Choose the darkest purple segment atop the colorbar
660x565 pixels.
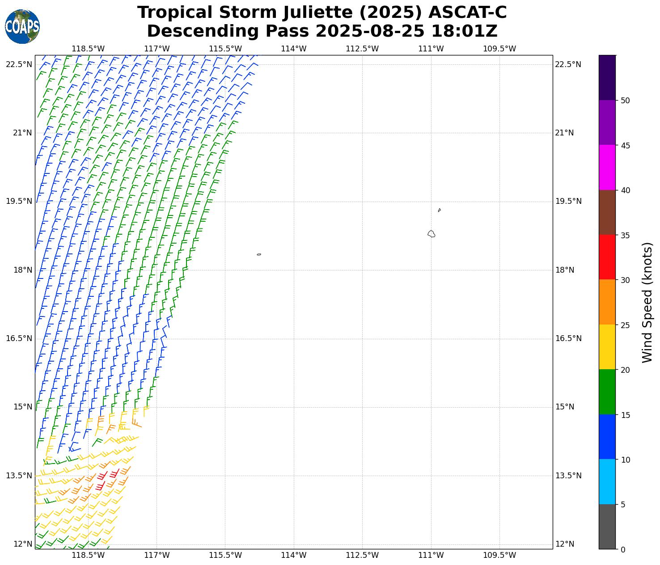click(607, 77)
